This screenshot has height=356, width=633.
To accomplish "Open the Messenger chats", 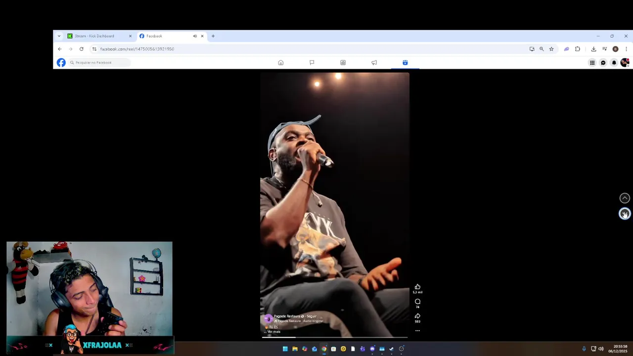I will (603, 62).
